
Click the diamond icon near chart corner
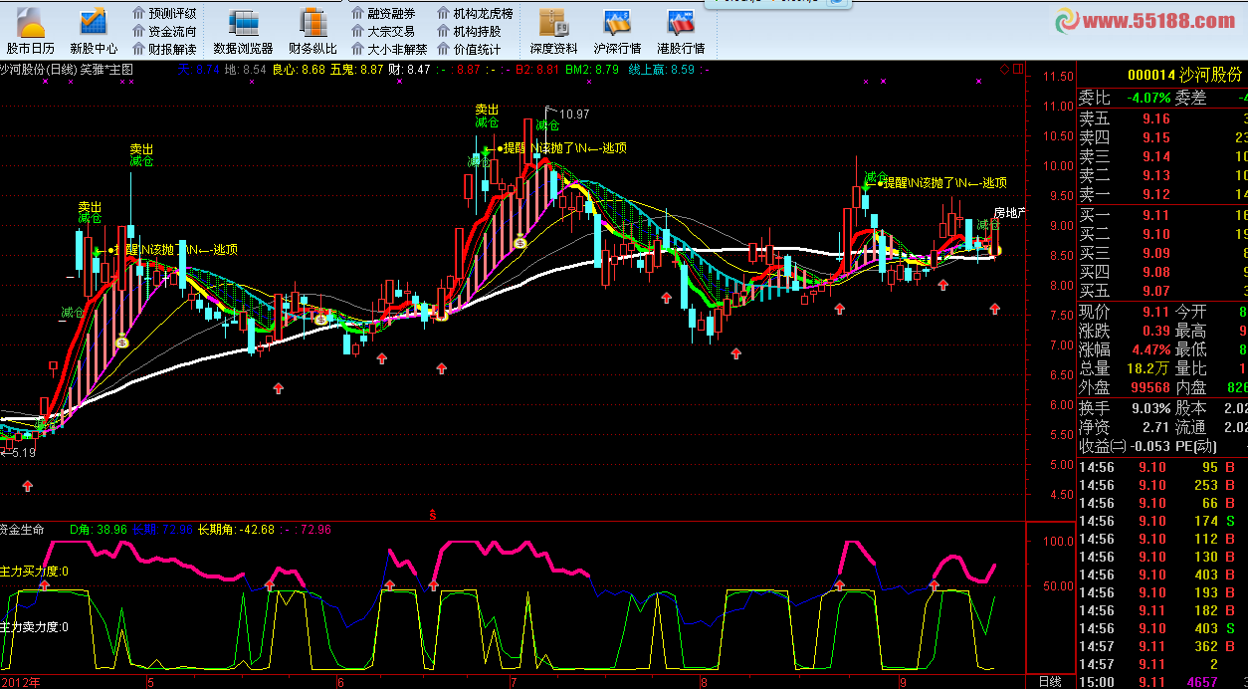[x=1004, y=70]
